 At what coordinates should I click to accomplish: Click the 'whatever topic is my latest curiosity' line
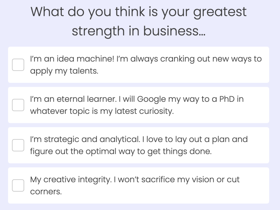(102, 111)
